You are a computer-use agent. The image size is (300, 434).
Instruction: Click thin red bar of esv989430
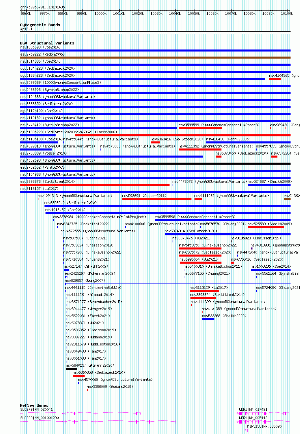click(278, 128)
